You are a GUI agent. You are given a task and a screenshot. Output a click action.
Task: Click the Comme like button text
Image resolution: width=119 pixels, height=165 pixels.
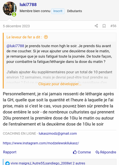84,152
